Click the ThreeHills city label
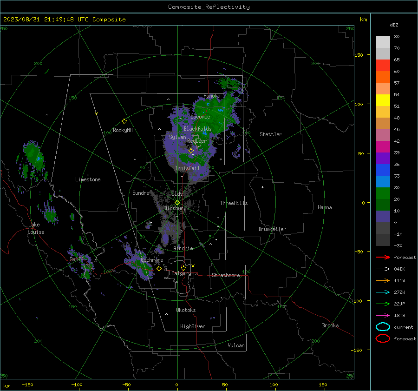The width and height of the screenshot is (418, 391). pos(234,203)
